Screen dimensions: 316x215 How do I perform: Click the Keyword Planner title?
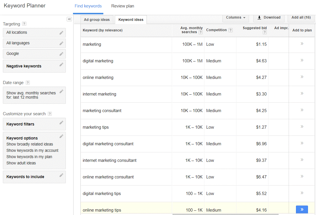click(25, 6)
